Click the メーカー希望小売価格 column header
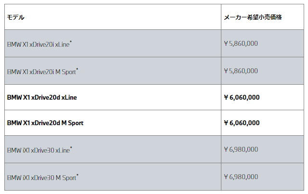The width and height of the screenshot is (308, 194). [253, 17]
